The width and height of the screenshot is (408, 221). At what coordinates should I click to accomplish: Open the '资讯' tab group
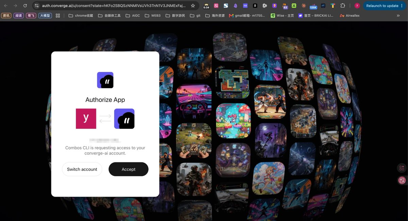(6, 16)
